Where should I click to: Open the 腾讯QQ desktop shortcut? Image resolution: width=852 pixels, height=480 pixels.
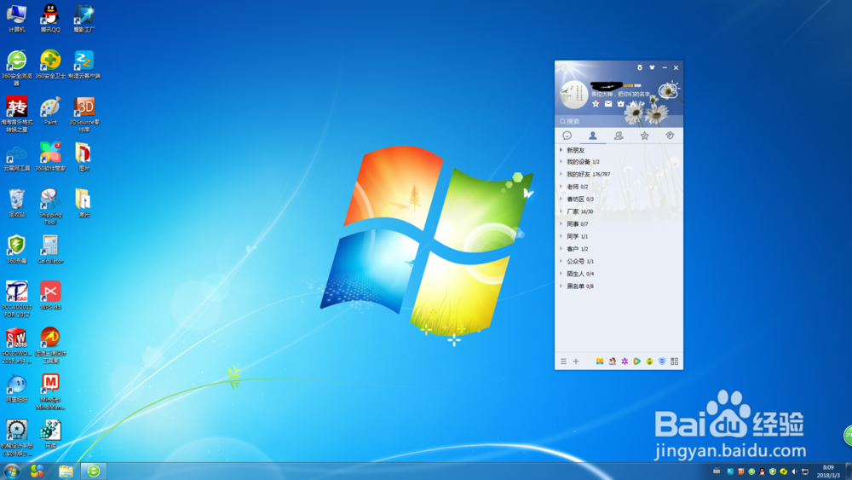click(50, 19)
